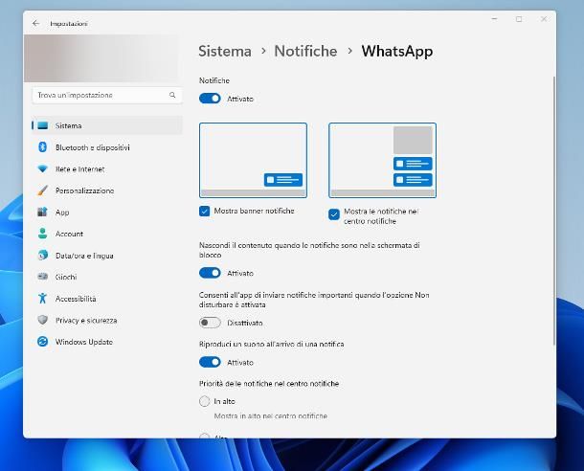Click the Accessibilità figure icon
Image resolution: width=584 pixels, height=471 pixels.
[x=42, y=299]
